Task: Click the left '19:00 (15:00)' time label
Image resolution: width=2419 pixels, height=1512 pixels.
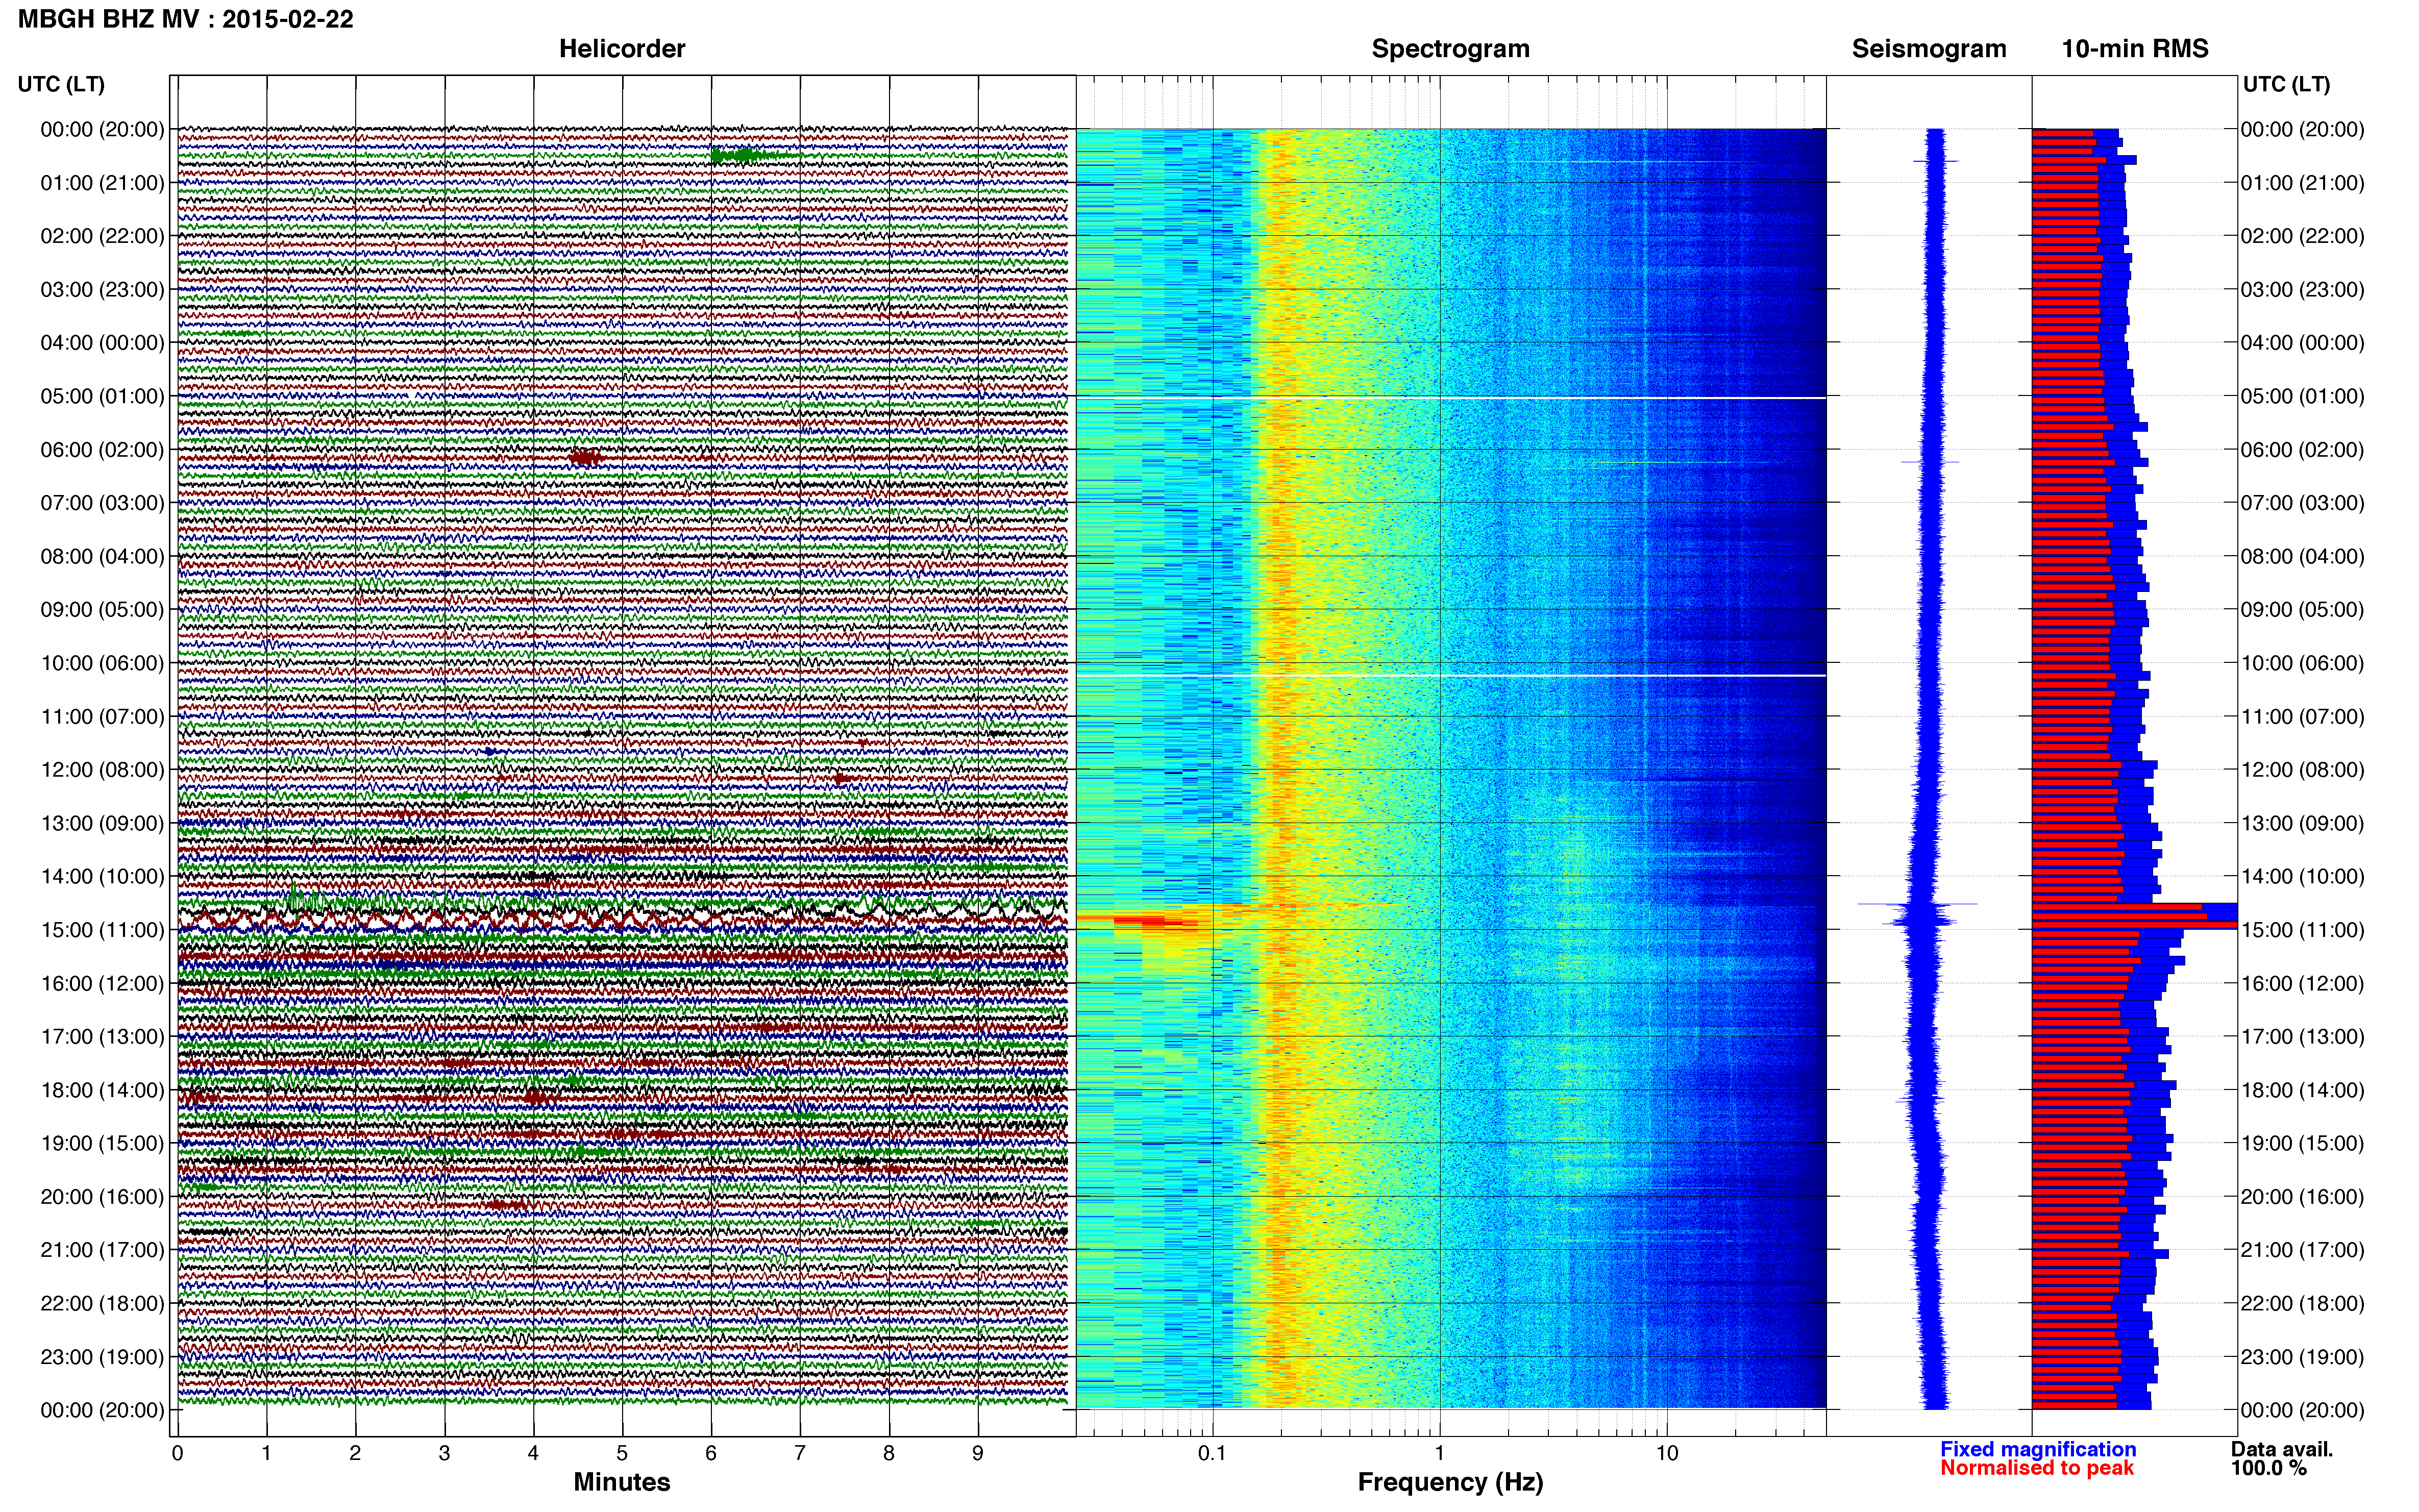Action: (102, 1143)
